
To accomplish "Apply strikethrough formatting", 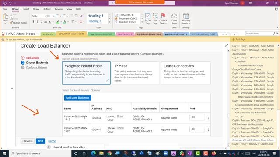I will [x=45, y=22].
